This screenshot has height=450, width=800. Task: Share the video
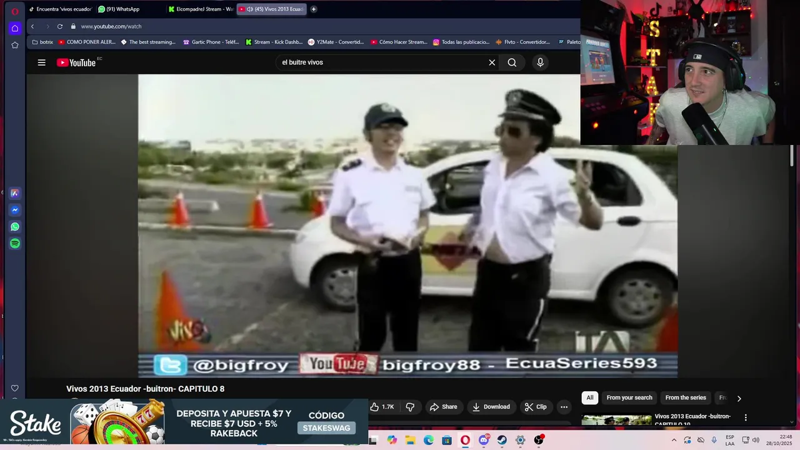pyautogui.click(x=443, y=407)
